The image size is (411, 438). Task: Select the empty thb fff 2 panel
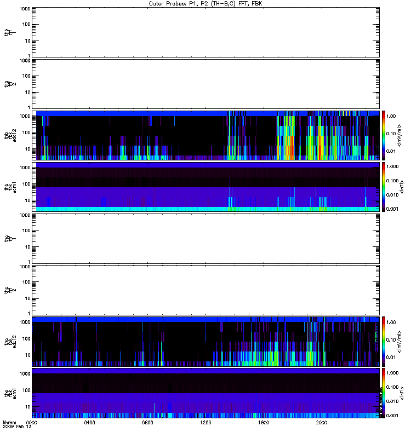[206, 84]
